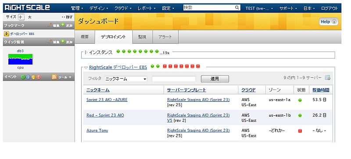Expand the インスタンス section triangle
This screenshot has width=351, height=159.
(x=86, y=52)
